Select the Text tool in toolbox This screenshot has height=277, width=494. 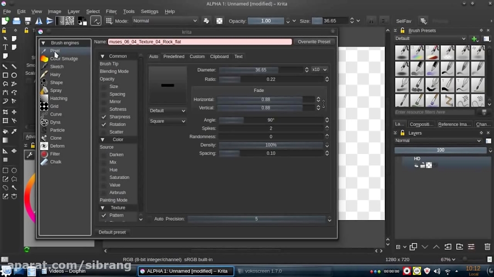5,47
